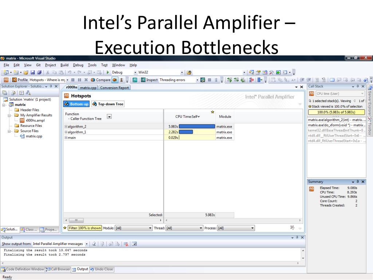Click the Amplifier icon in Call Stack pane
Image resolution: width=373 pixels, height=280 pixels.
pyautogui.click(x=311, y=94)
